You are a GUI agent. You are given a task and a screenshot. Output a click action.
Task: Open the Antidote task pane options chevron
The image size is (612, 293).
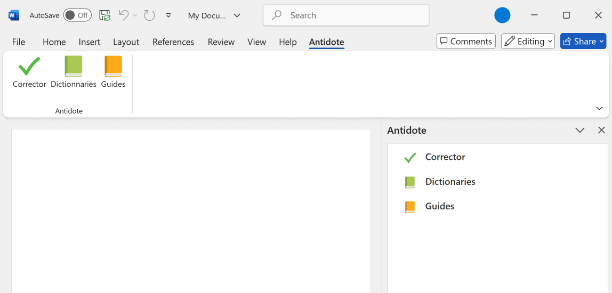(x=580, y=130)
